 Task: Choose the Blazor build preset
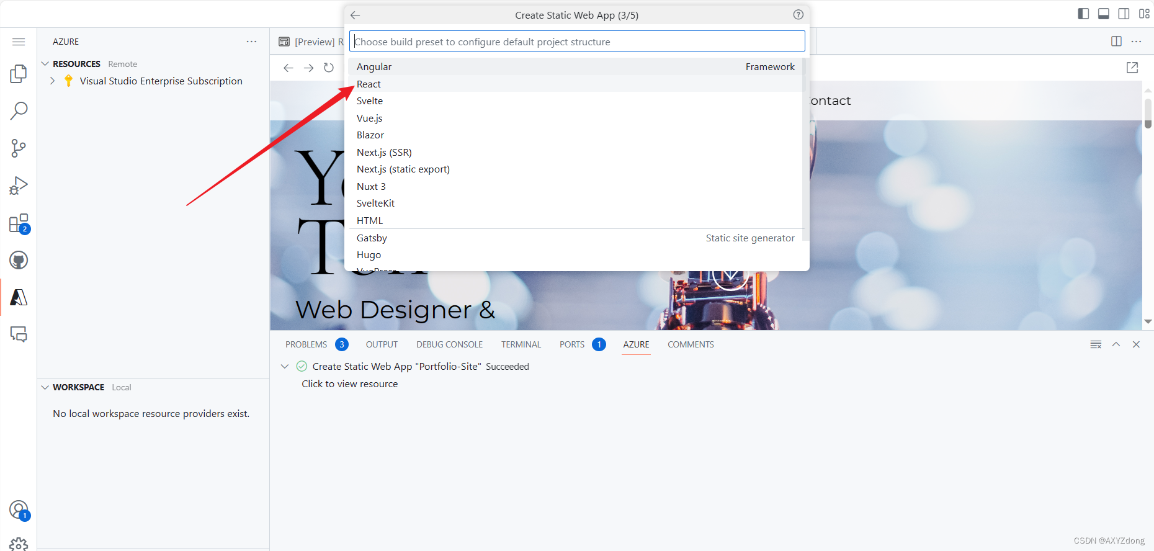[576, 135]
